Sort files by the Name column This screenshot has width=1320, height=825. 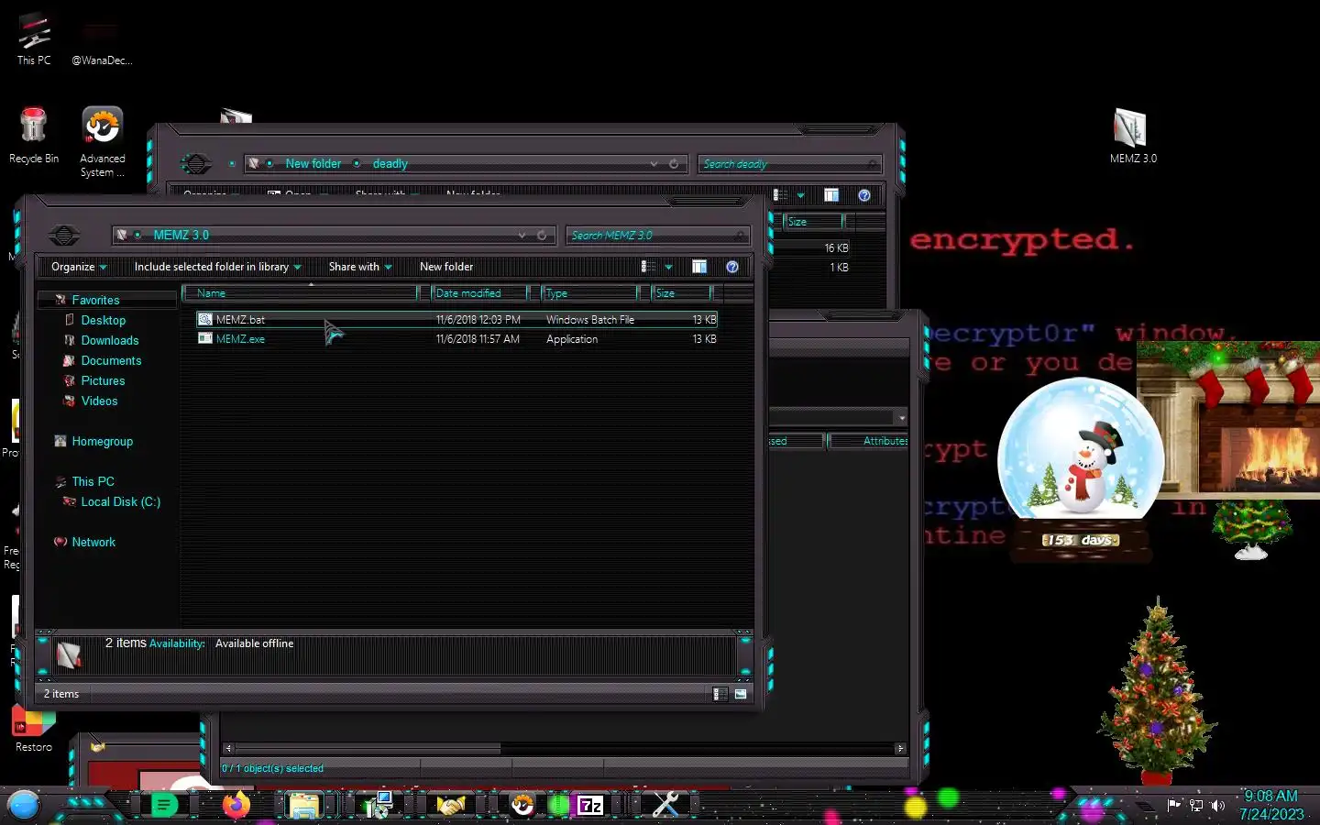tap(300, 293)
